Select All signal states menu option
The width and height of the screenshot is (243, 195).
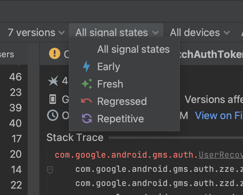tap(133, 49)
